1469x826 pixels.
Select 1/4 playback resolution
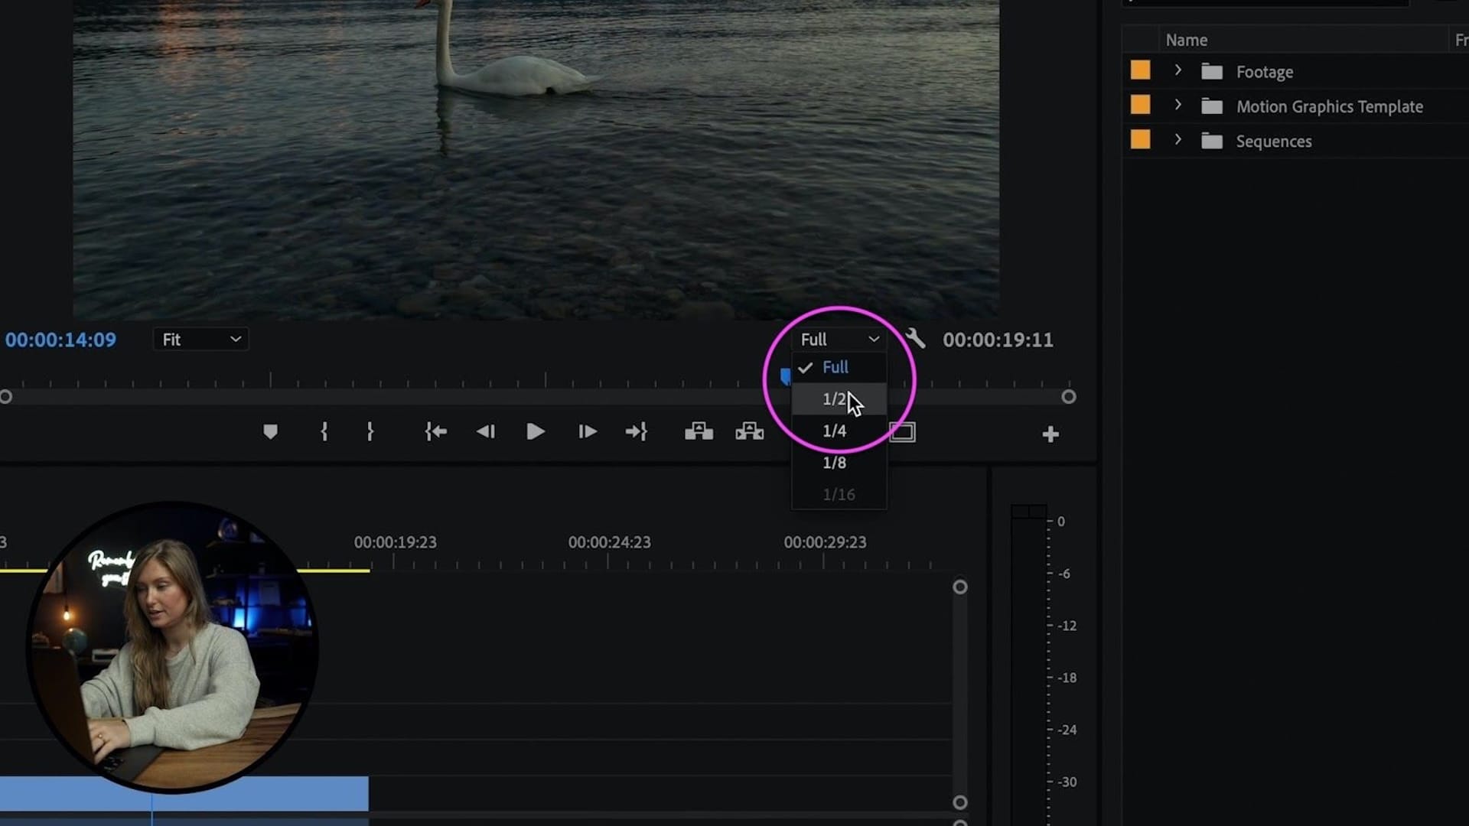pyautogui.click(x=835, y=431)
